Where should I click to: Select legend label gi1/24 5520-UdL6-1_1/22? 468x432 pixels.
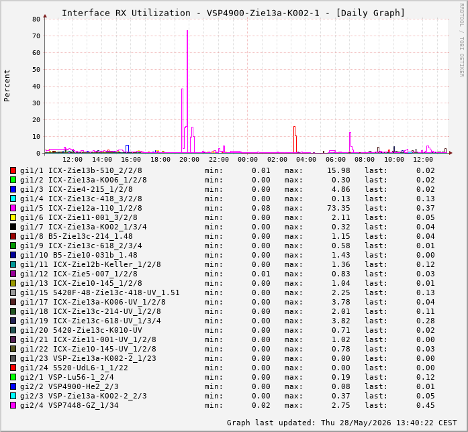74,368
